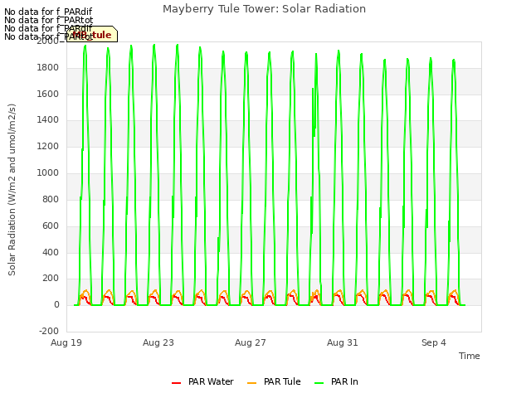Image resolution: width=531 pixels, height=398 pixels.
Task: Click the 1800 y-axis tick label
Action: pos(48,68)
